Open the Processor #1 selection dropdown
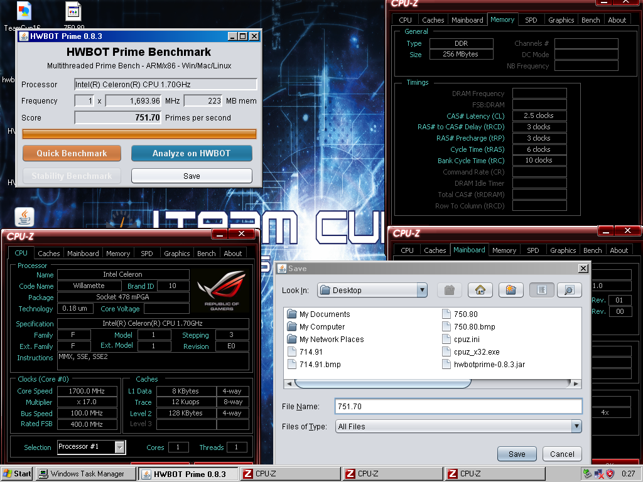643x482 pixels. 120,447
